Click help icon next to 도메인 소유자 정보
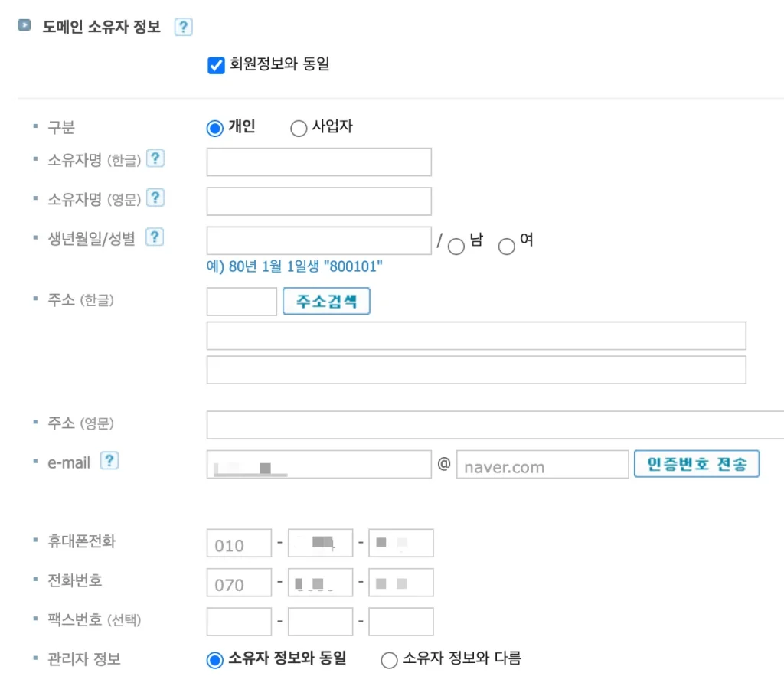784x686 pixels. [x=183, y=28]
